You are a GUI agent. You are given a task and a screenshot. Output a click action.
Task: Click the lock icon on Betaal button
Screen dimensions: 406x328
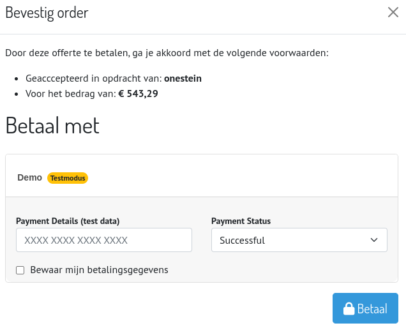[x=349, y=309]
